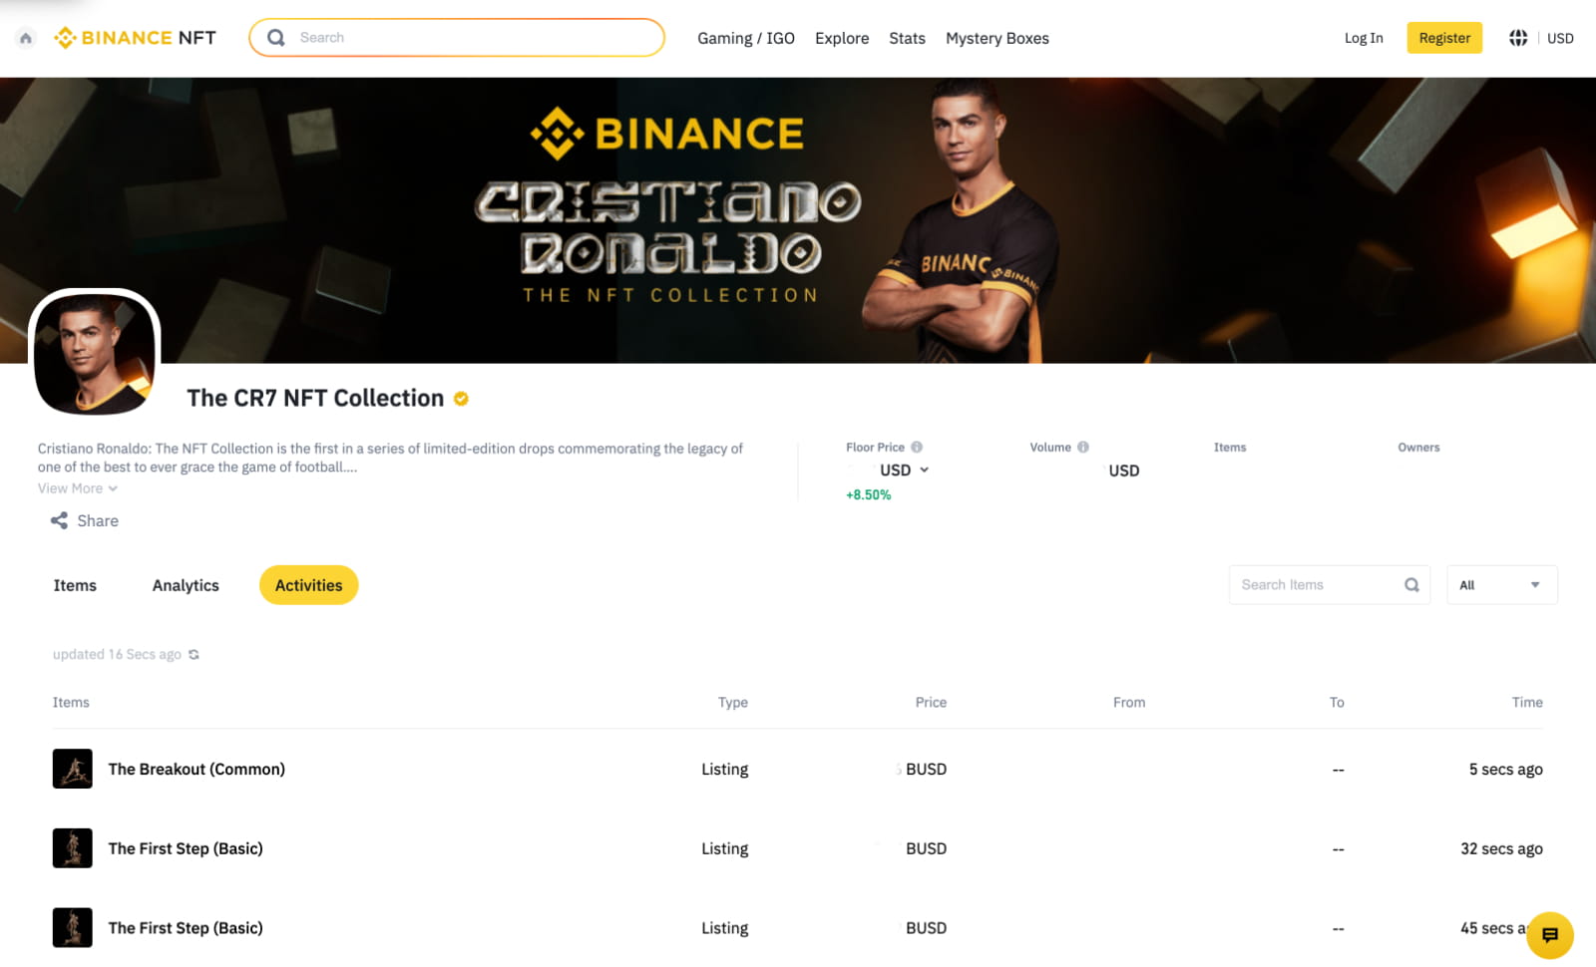The height and width of the screenshot is (967, 1596).
Task: Switch to the Items tab
Action: click(75, 585)
